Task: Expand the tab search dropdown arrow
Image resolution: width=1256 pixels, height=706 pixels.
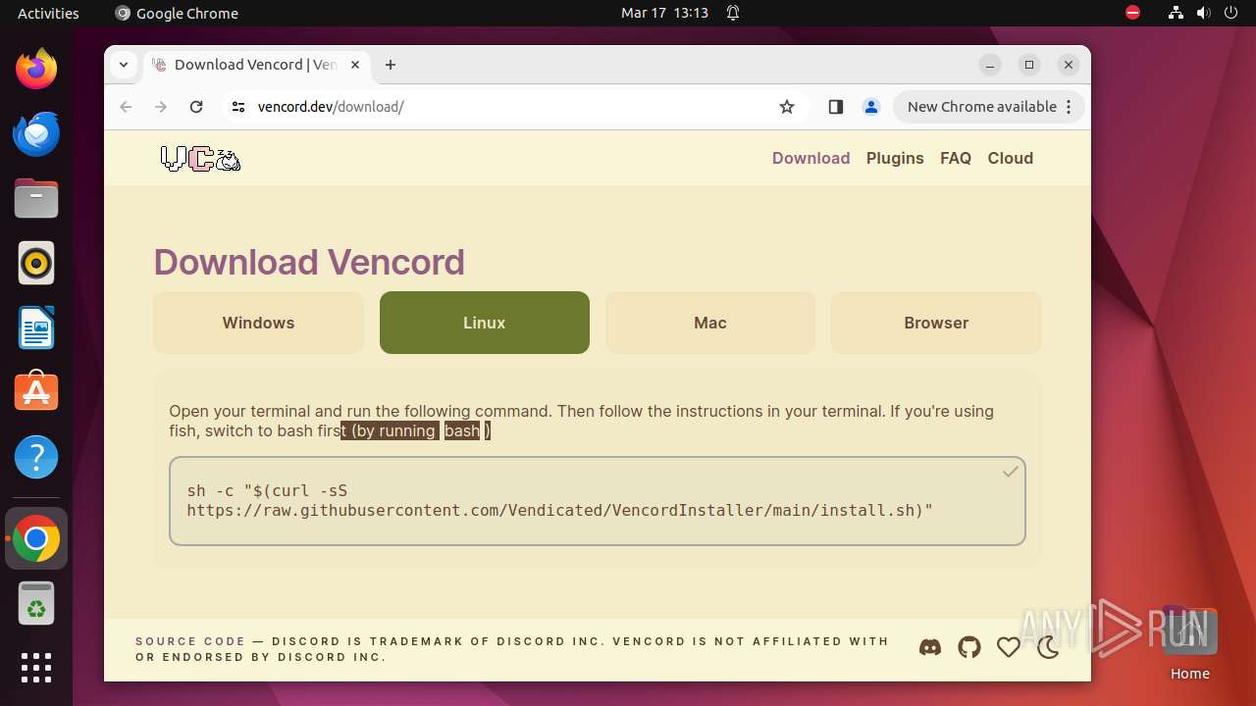Action: coord(124,65)
